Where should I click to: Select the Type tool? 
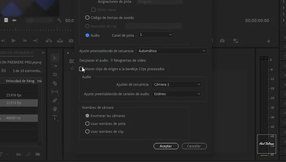(x=55, y=118)
